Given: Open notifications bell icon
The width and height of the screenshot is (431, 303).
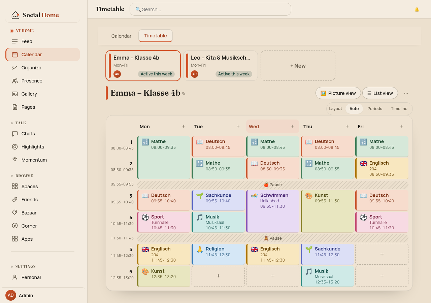Looking at the screenshot, I should click(417, 9).
